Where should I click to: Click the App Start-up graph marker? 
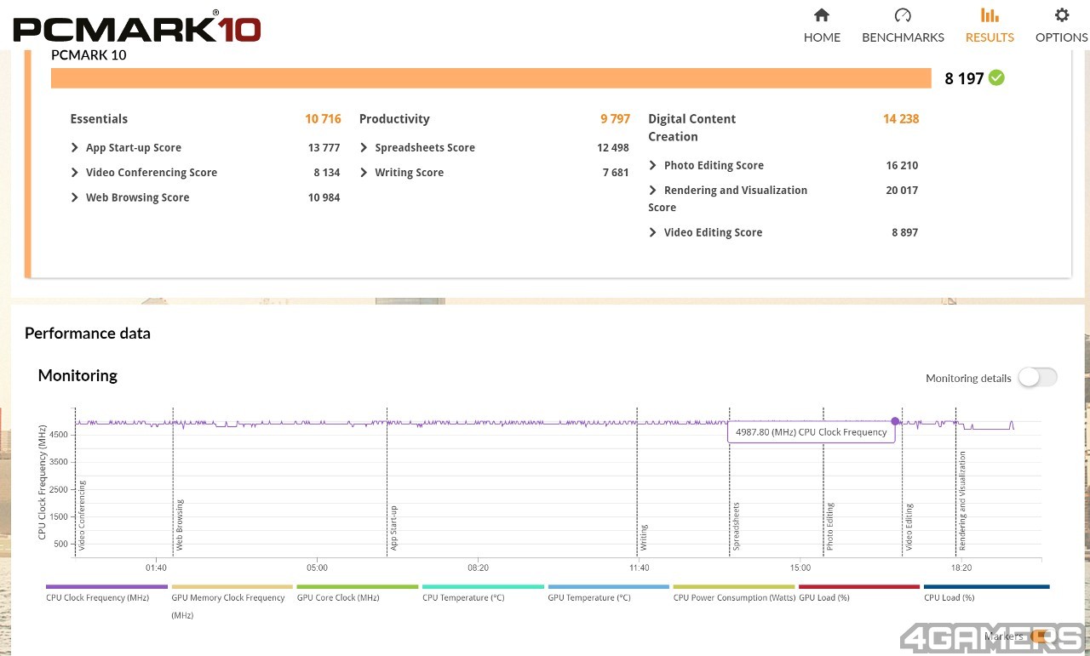pos(394,528)
